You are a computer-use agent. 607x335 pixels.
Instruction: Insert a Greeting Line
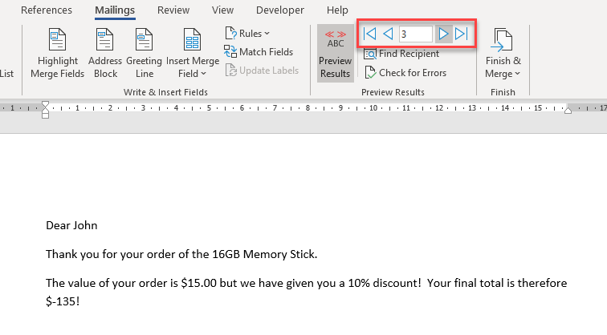click(144, 40)
